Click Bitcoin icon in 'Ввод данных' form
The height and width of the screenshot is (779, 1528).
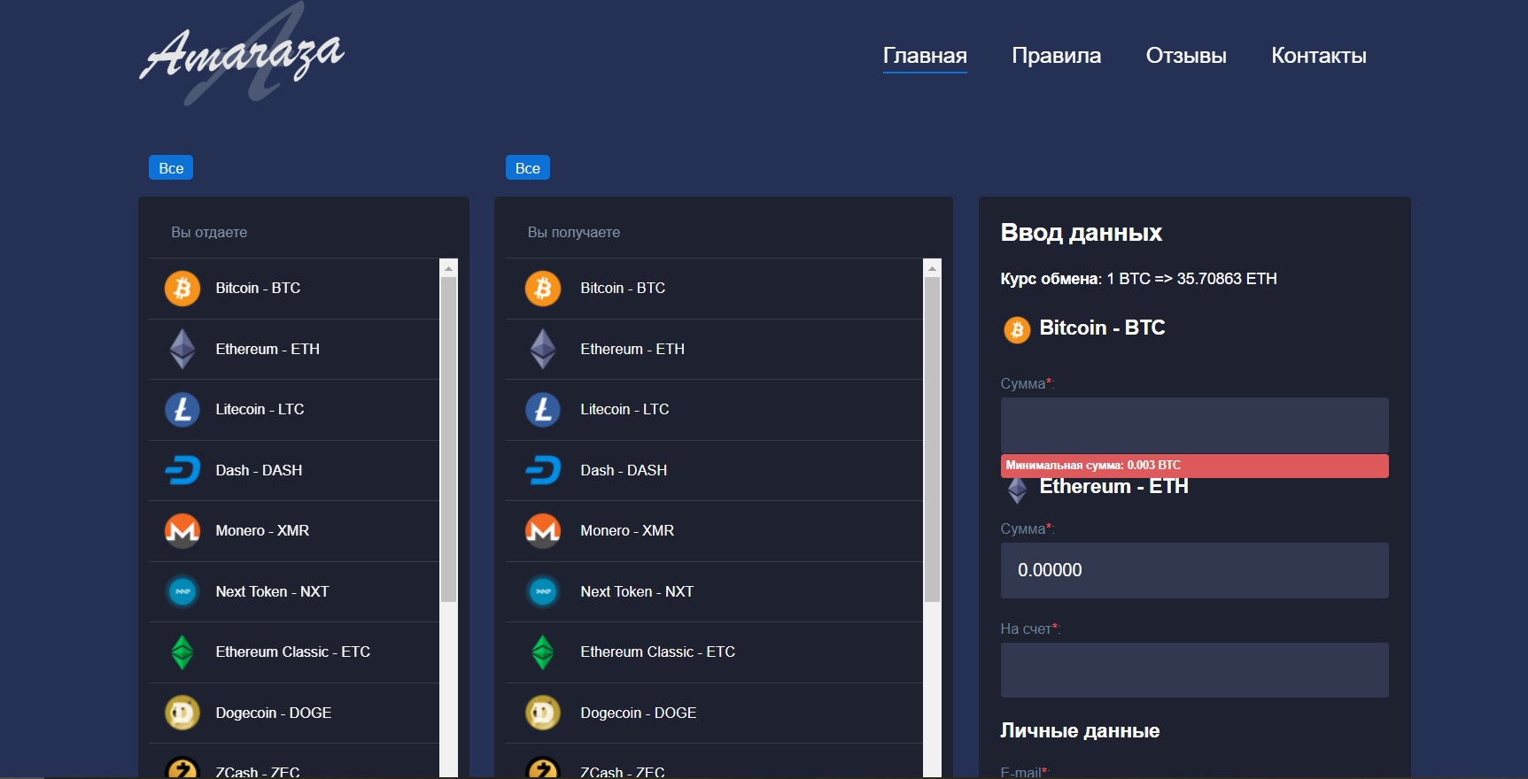[x=1017, y=330]
